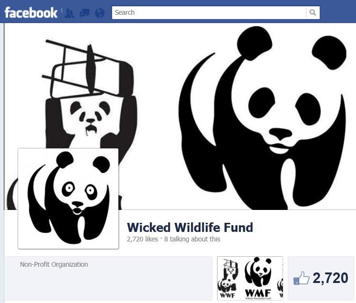Click the WMF panda logo thumbnail

[x=258, y=278]
